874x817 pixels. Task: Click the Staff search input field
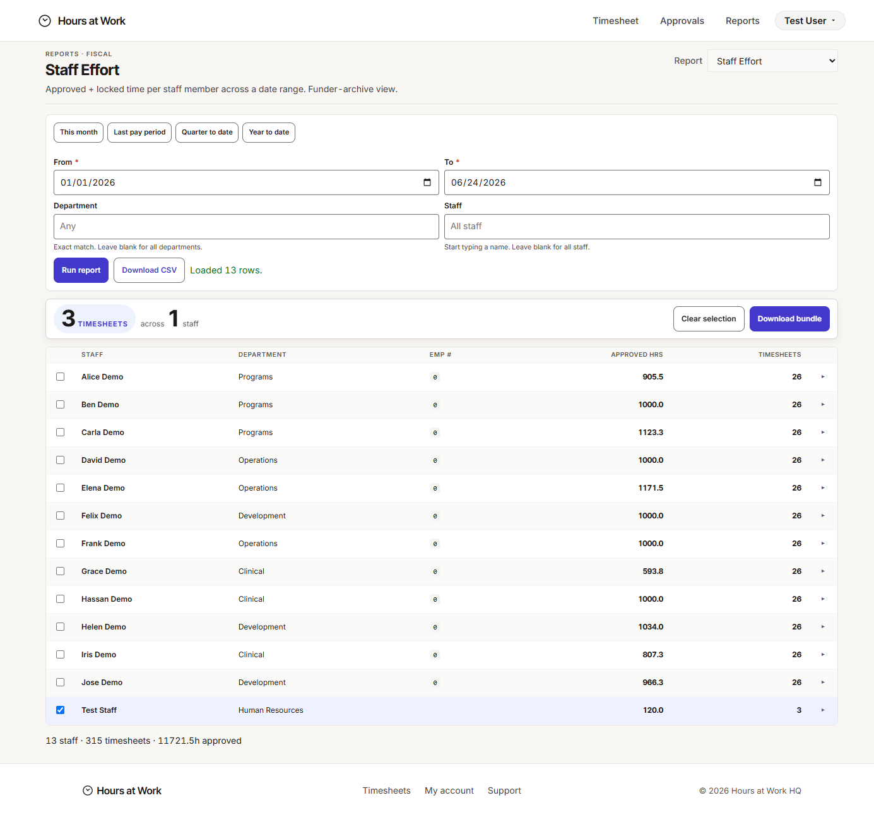click(x=637, y=227)
